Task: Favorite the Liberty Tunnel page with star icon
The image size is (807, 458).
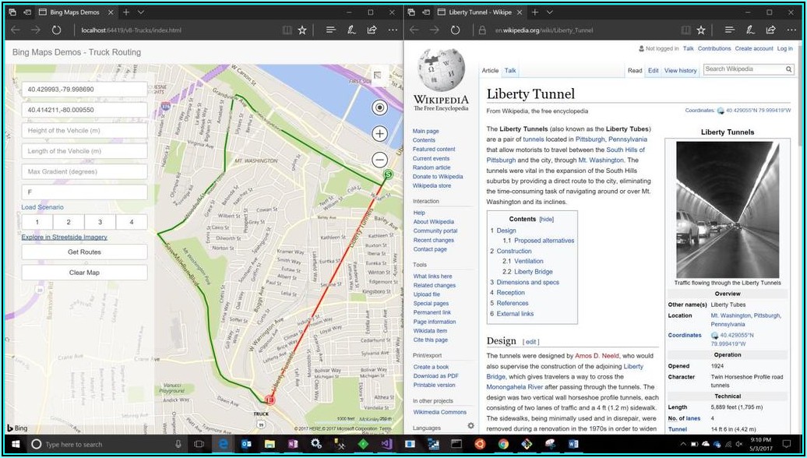Action: pyautogui.click(x=701, y=30)
